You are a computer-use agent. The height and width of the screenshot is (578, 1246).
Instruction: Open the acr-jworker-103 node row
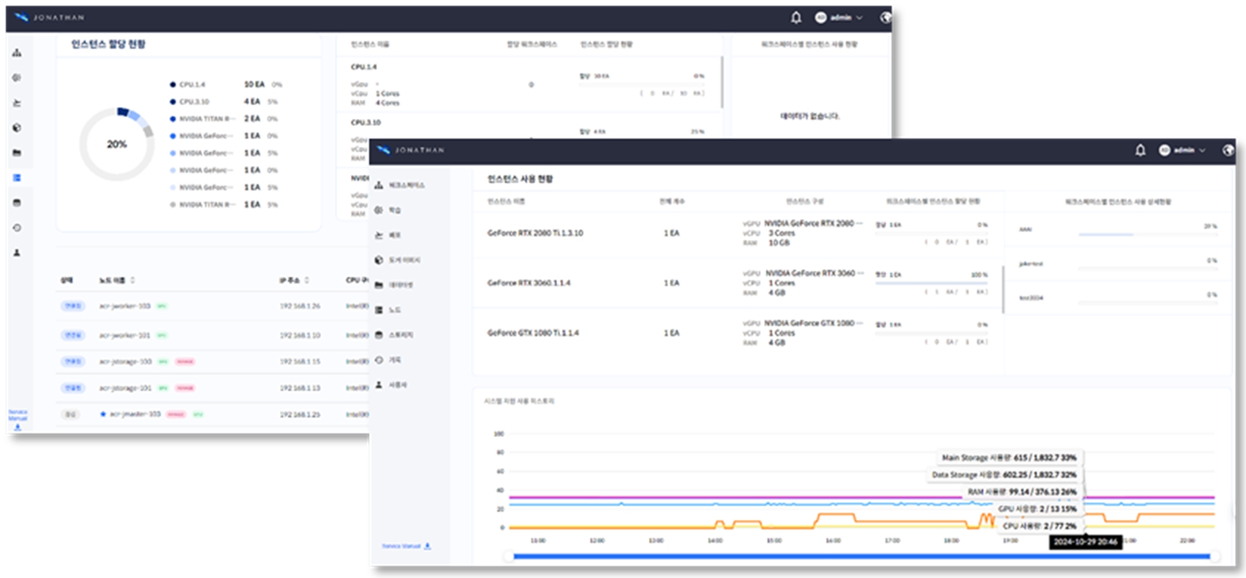(x=213, y=306)
